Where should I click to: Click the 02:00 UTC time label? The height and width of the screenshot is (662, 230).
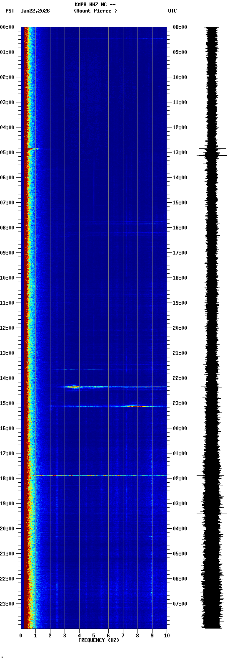pyautogui.click(x=180, y=479)
